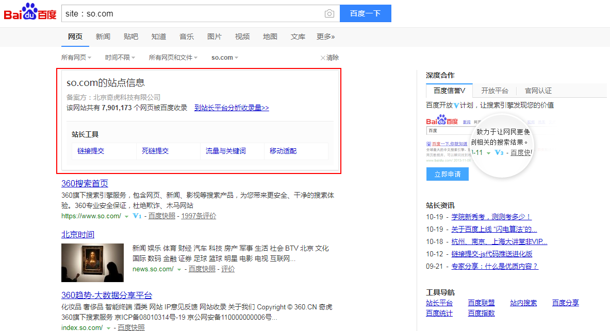Open camera image search icon

pos(329,13)
